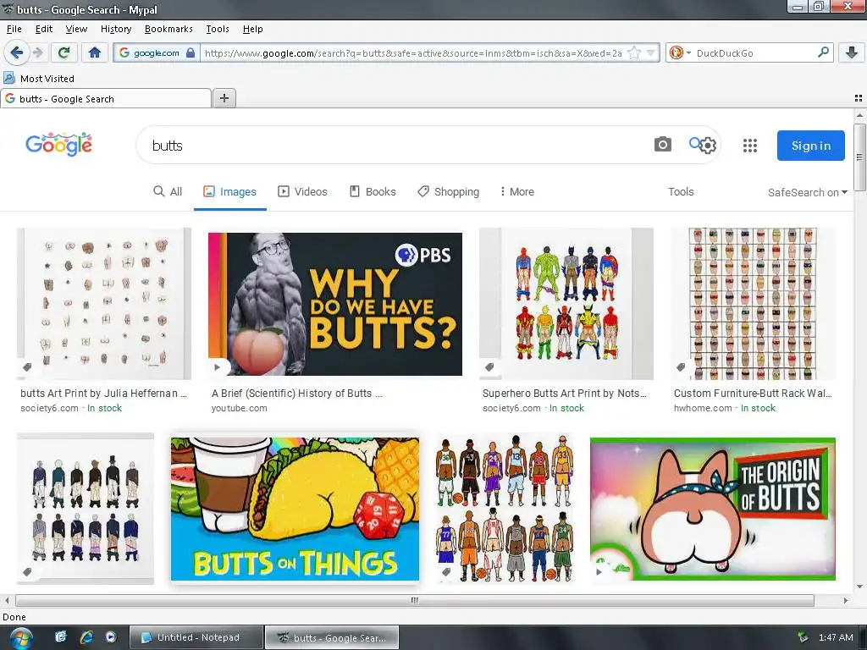Screen dimensions: 867x650
Task: Click the youtube.com source link
Action: click(239, 408)
